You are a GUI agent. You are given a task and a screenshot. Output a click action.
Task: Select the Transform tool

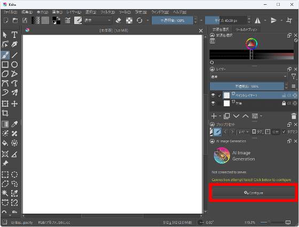coord(5,104)
